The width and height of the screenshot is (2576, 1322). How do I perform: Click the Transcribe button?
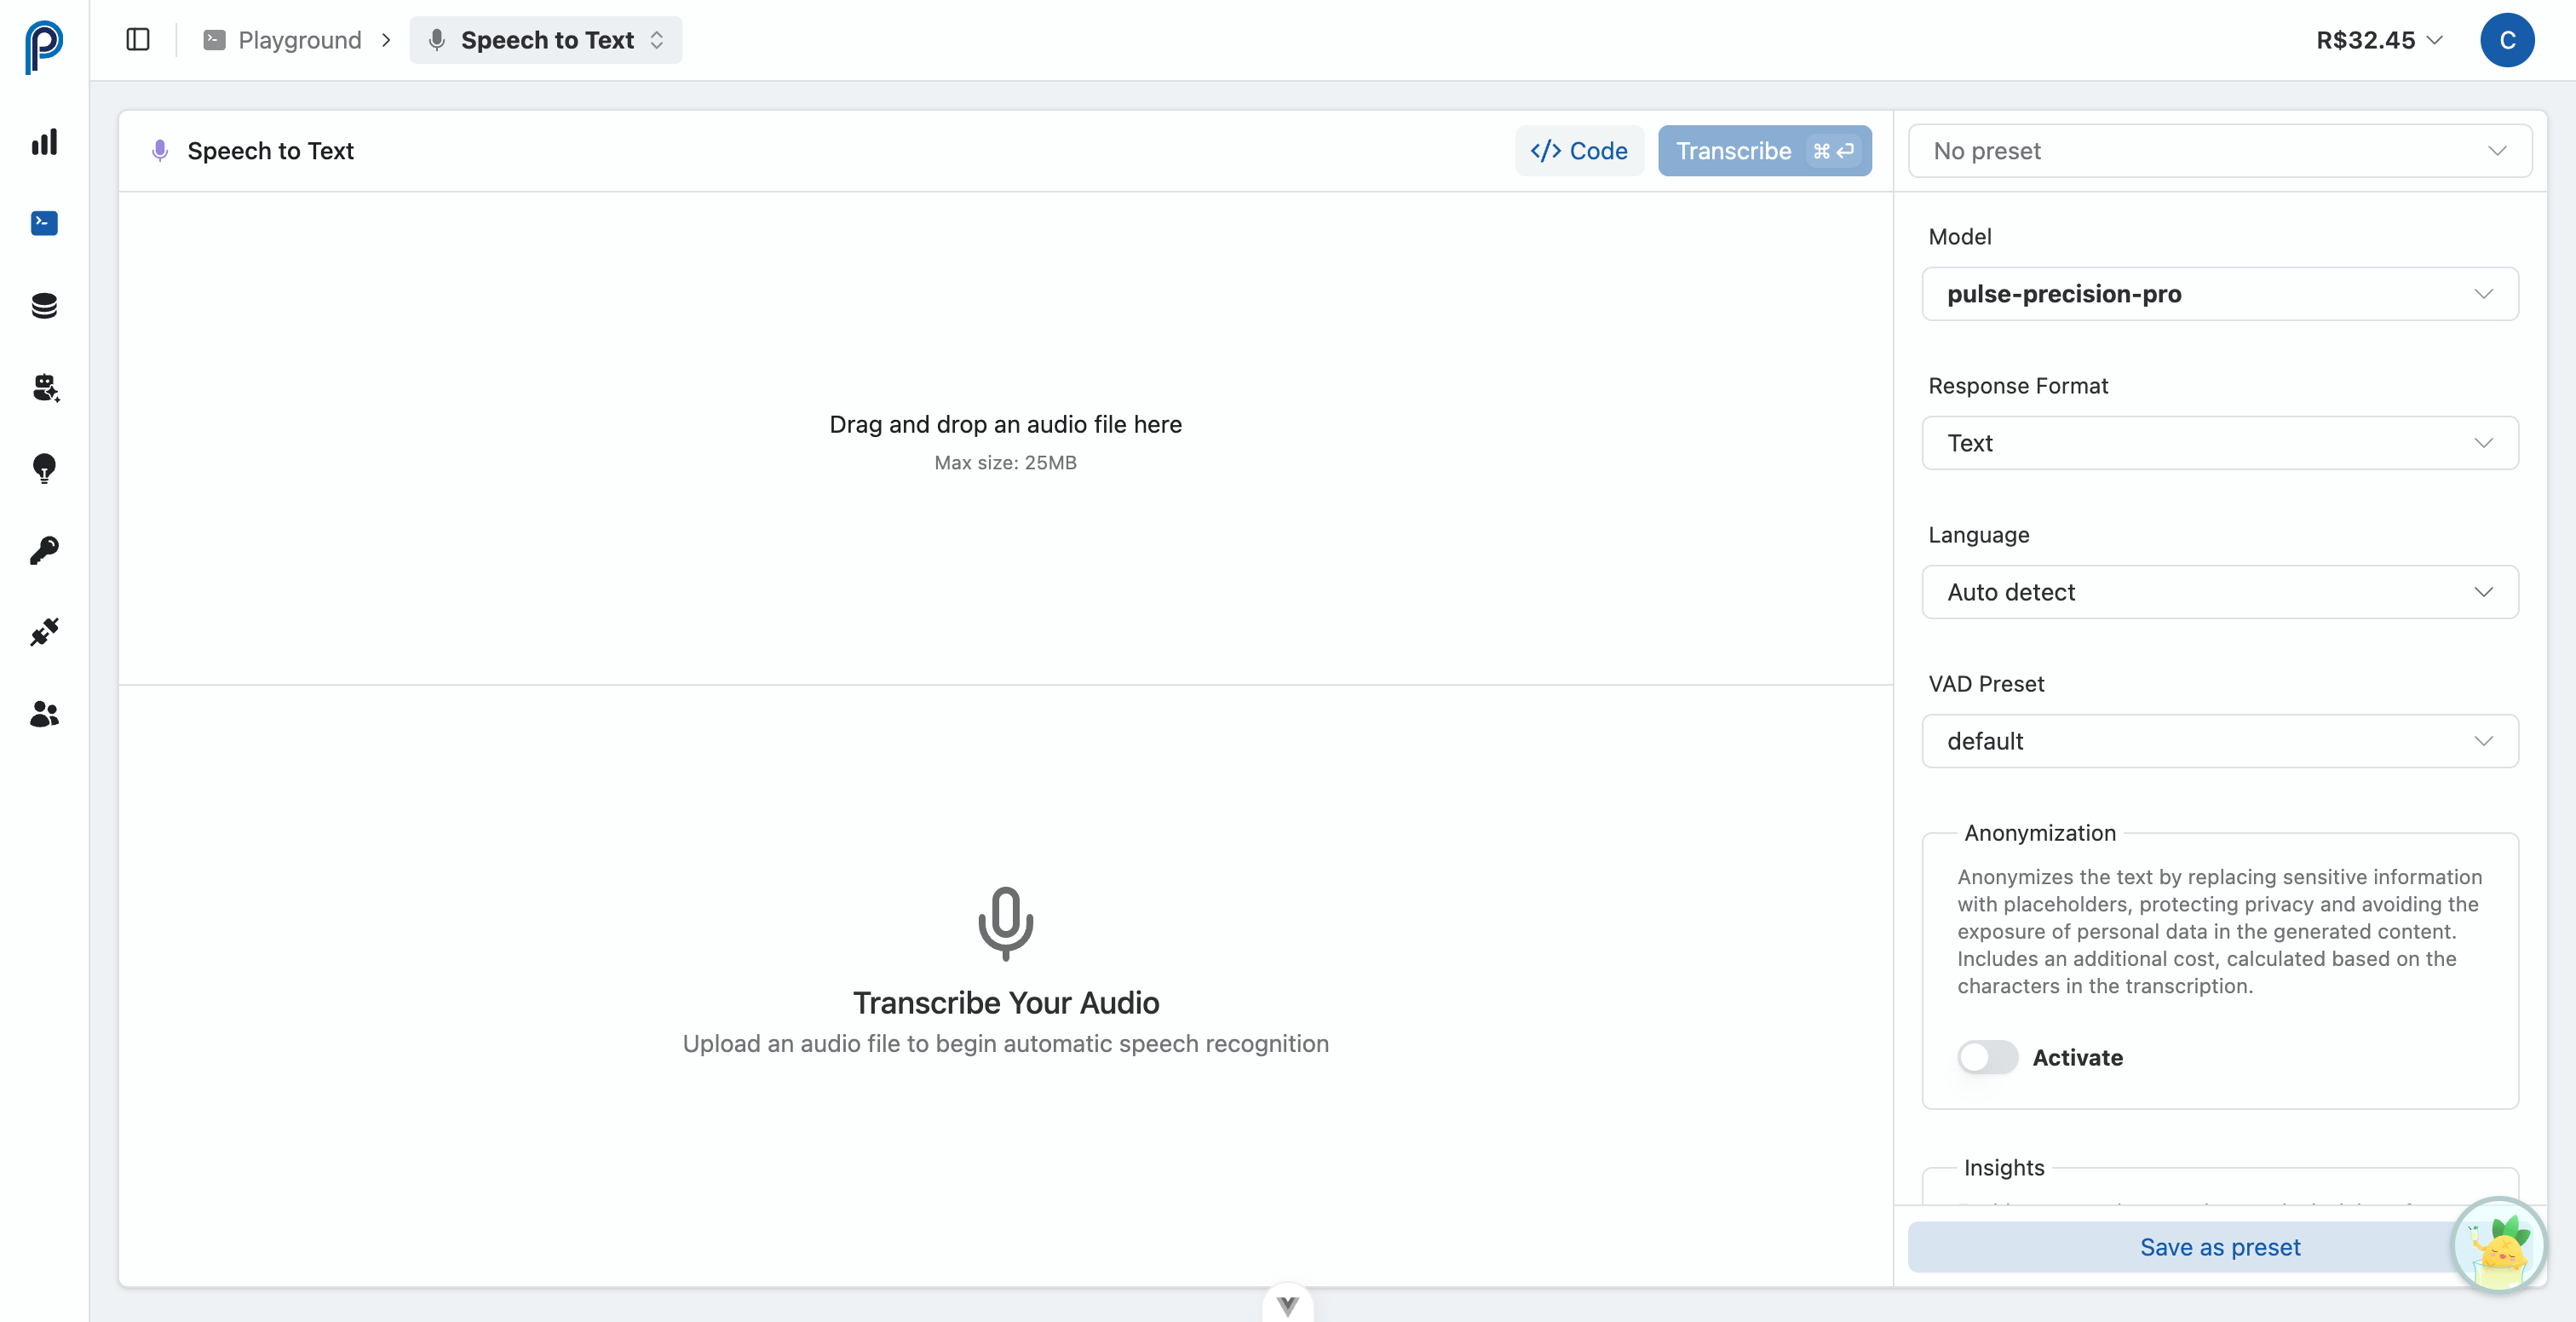pyautogui.click(x=1764, y=150)
